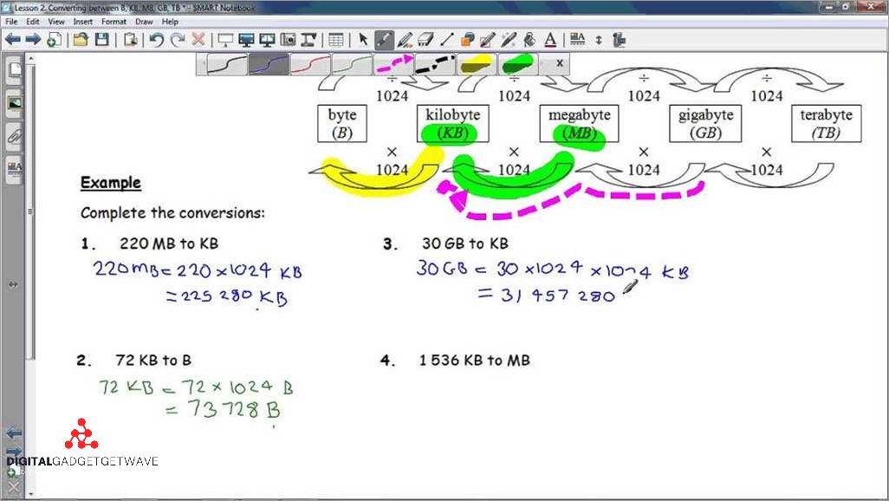Pick the magenta dashed arrow pen style
This screenshot has height=501, width=889.
393,64
